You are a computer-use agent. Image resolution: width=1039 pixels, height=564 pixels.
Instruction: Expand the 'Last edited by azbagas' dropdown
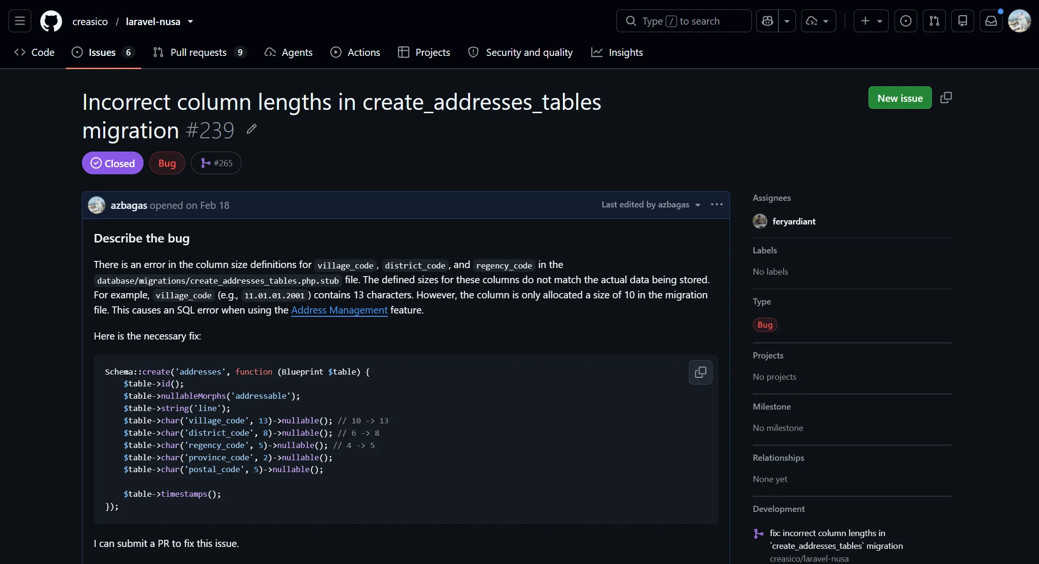(651, 205)
